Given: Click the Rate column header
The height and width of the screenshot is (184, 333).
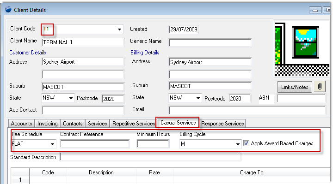Looking at the screenshot, I should click(x=154, y=172).
